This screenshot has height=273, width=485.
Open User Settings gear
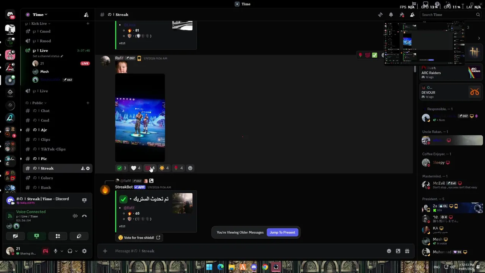[x=84, y=251]
